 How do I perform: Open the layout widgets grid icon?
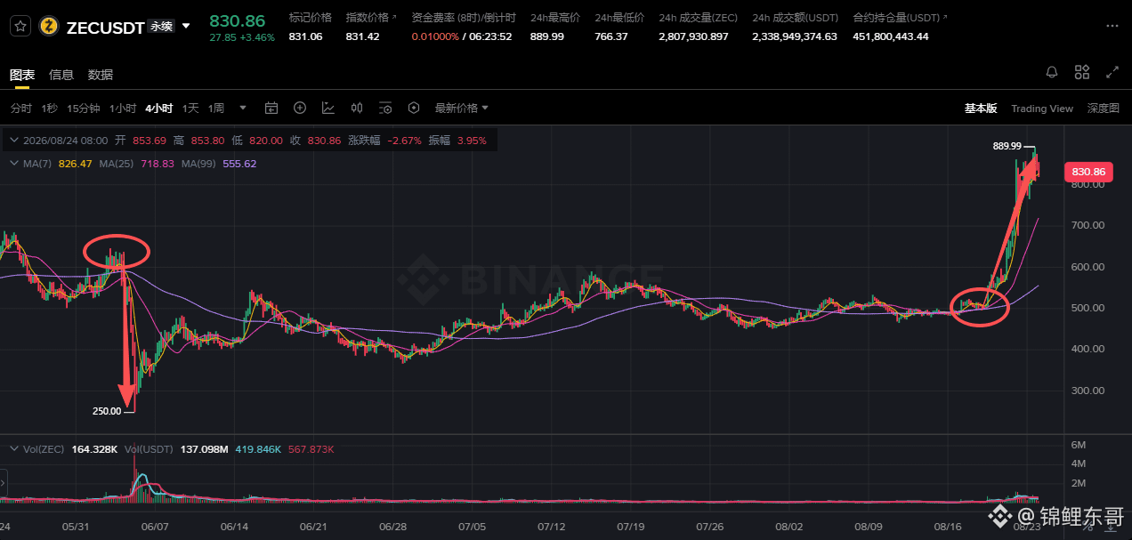[1082, 72]
